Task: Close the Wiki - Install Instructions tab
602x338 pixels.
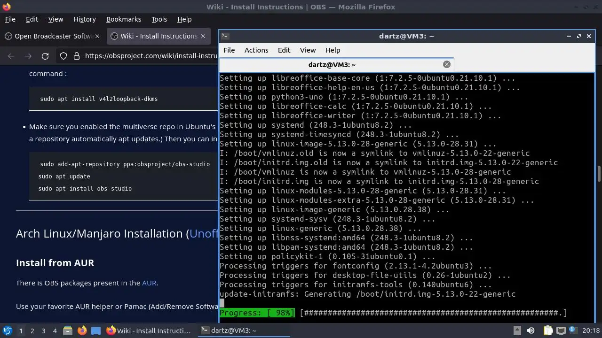Action: tap(203, 36)
